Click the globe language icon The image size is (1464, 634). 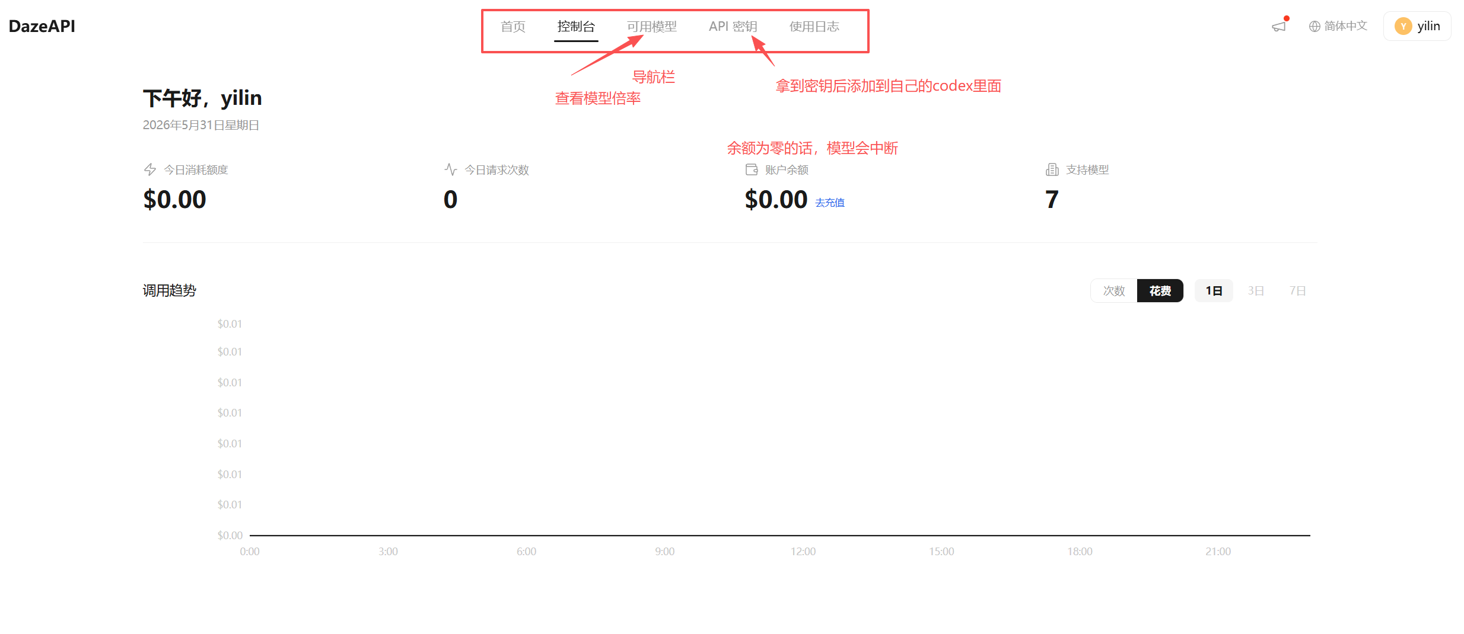point(1315,27)
